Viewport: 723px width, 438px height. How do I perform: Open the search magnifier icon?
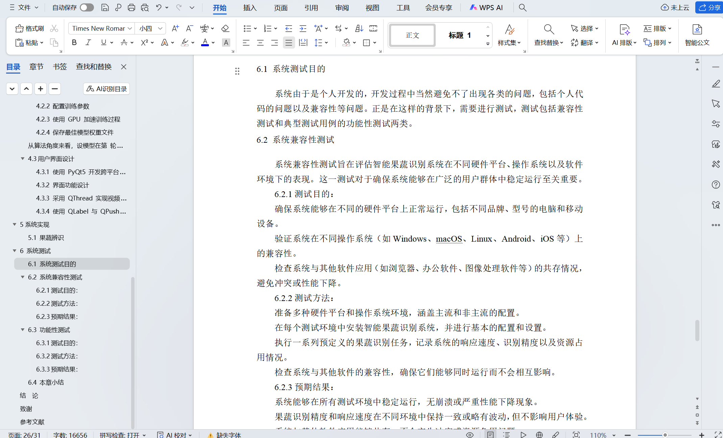coord(523,7)
